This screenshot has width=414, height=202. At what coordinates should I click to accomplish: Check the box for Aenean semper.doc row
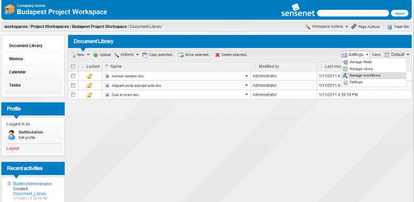(73, 76)
